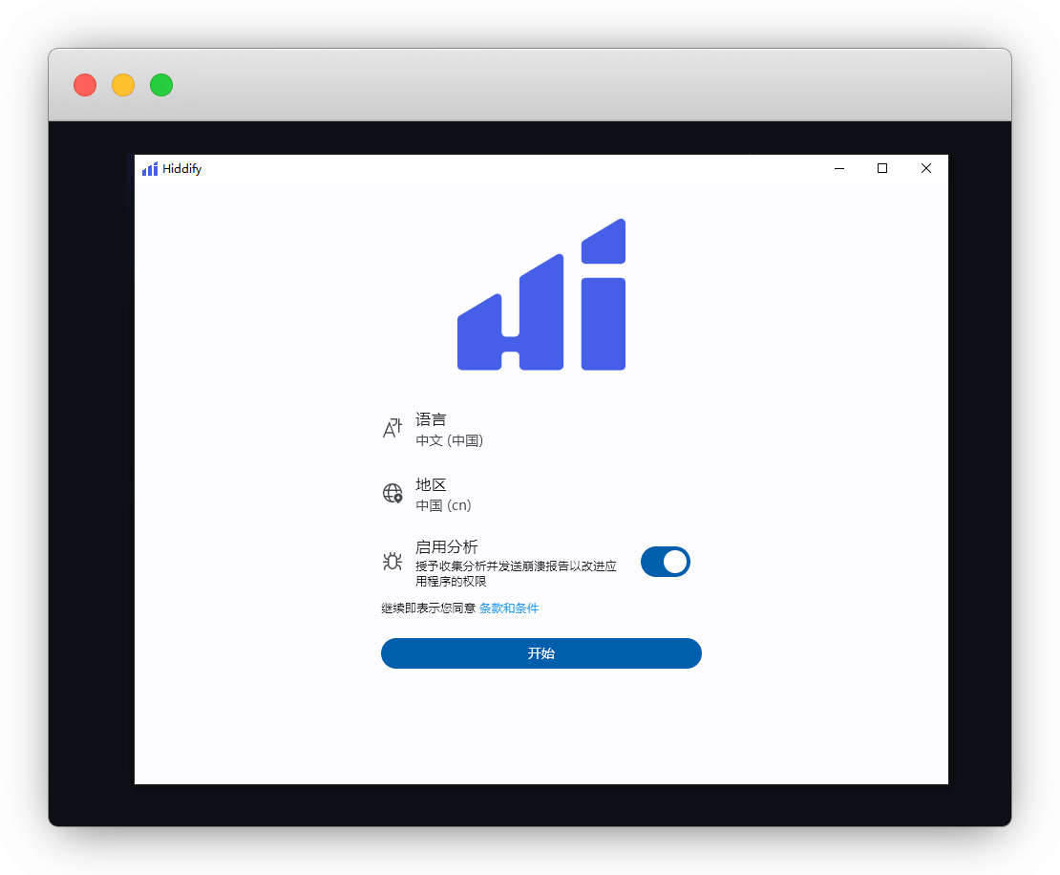Click the yellow macOS minimize light

[123, 85]
